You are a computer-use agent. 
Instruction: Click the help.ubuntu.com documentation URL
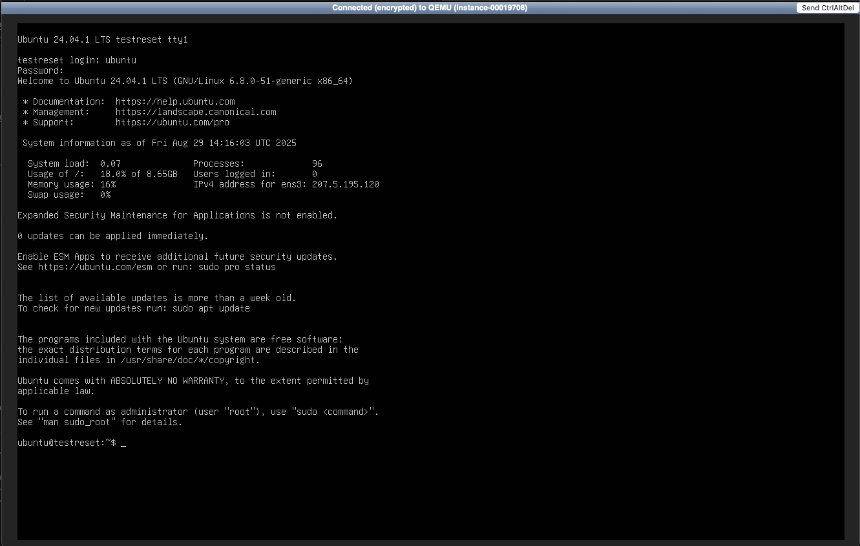[175, 101]
